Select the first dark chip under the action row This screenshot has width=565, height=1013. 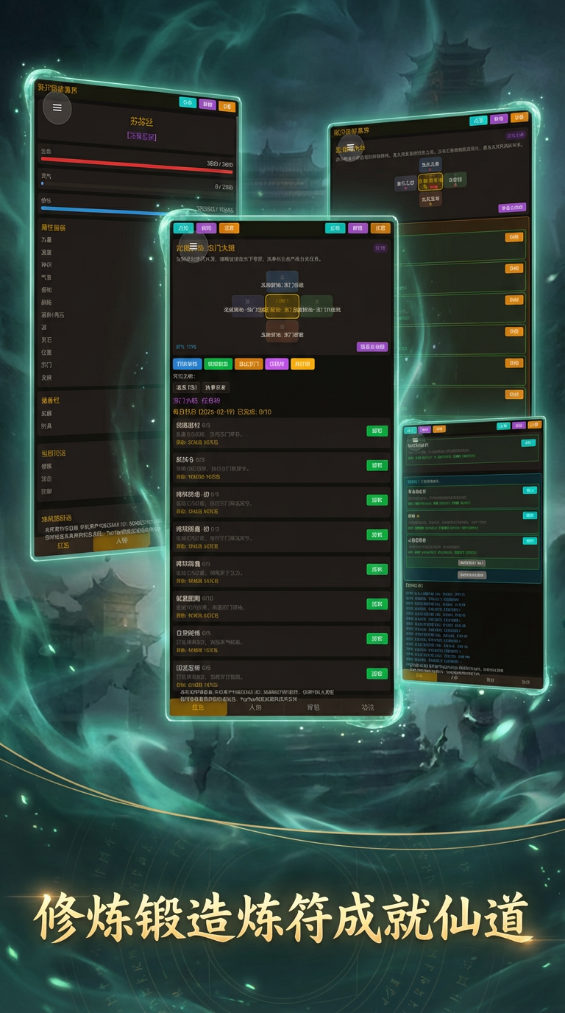pos(186,387)
